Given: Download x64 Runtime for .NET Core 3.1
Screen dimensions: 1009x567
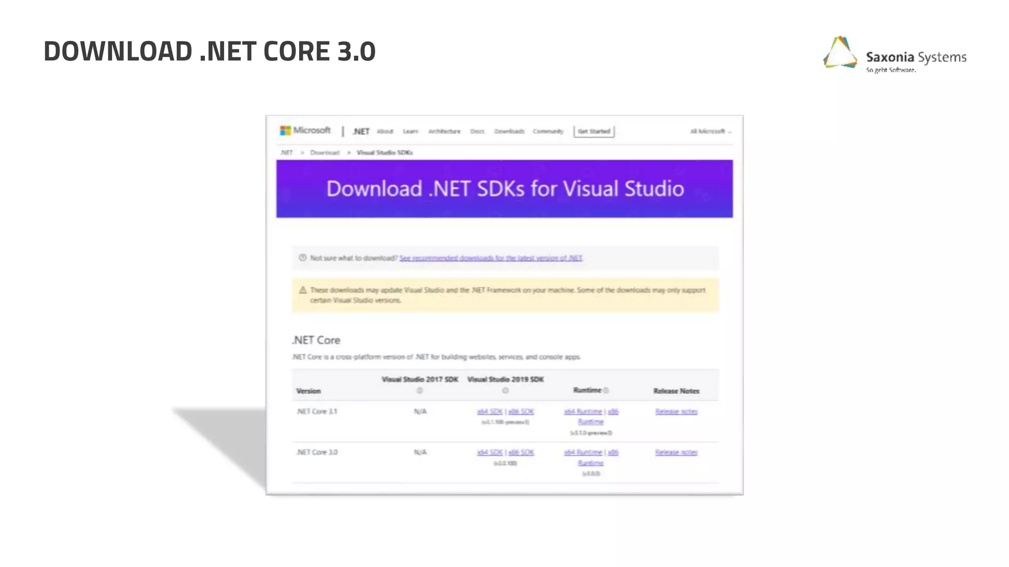Looking at the screenshot, I should coord(583,411).
